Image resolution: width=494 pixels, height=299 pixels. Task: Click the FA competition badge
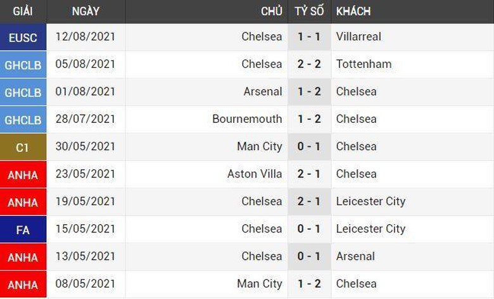pyautogui.click(x=23, y=229)
